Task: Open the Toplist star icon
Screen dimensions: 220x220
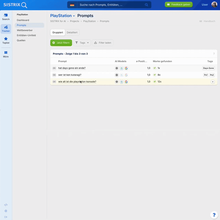Action: pos(6,40)
